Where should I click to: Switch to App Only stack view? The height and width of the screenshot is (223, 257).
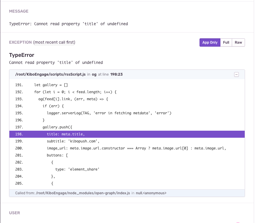pyautogui.click(x=210, y=42)
